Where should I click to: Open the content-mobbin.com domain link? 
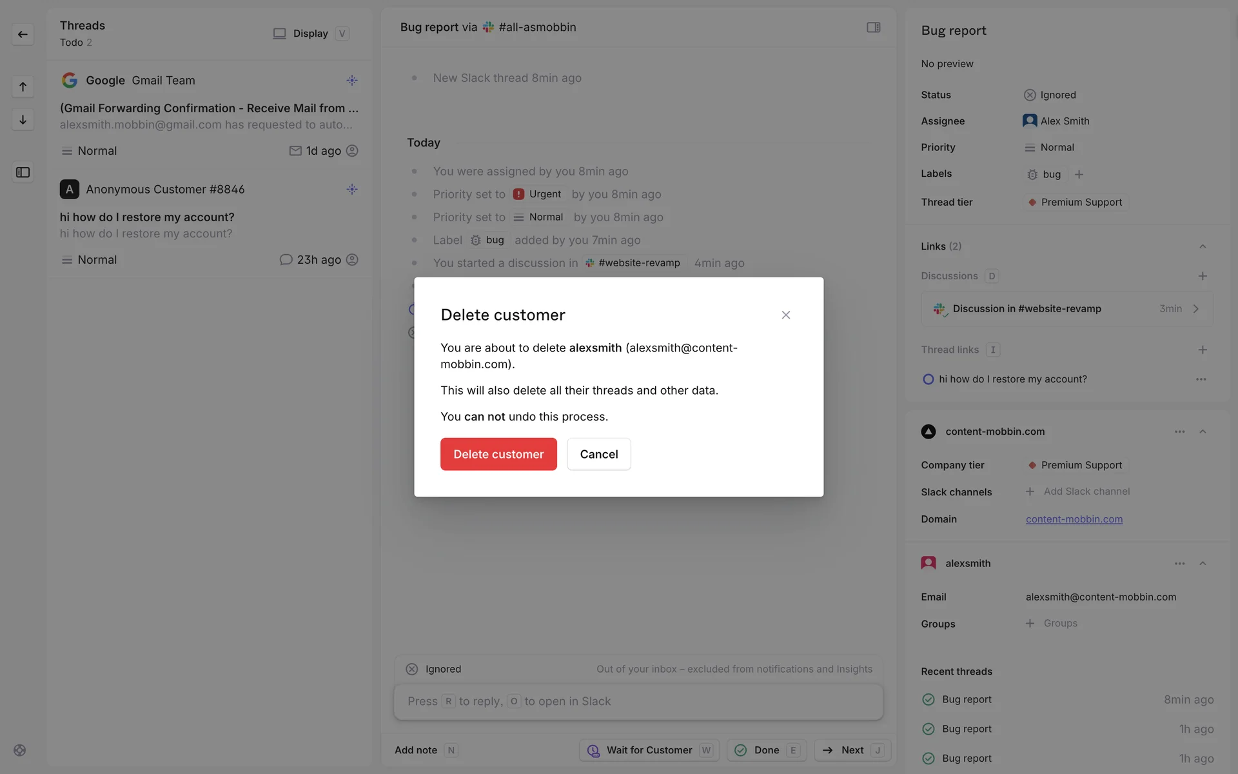pyautogui.click(x=1074, y=519)
